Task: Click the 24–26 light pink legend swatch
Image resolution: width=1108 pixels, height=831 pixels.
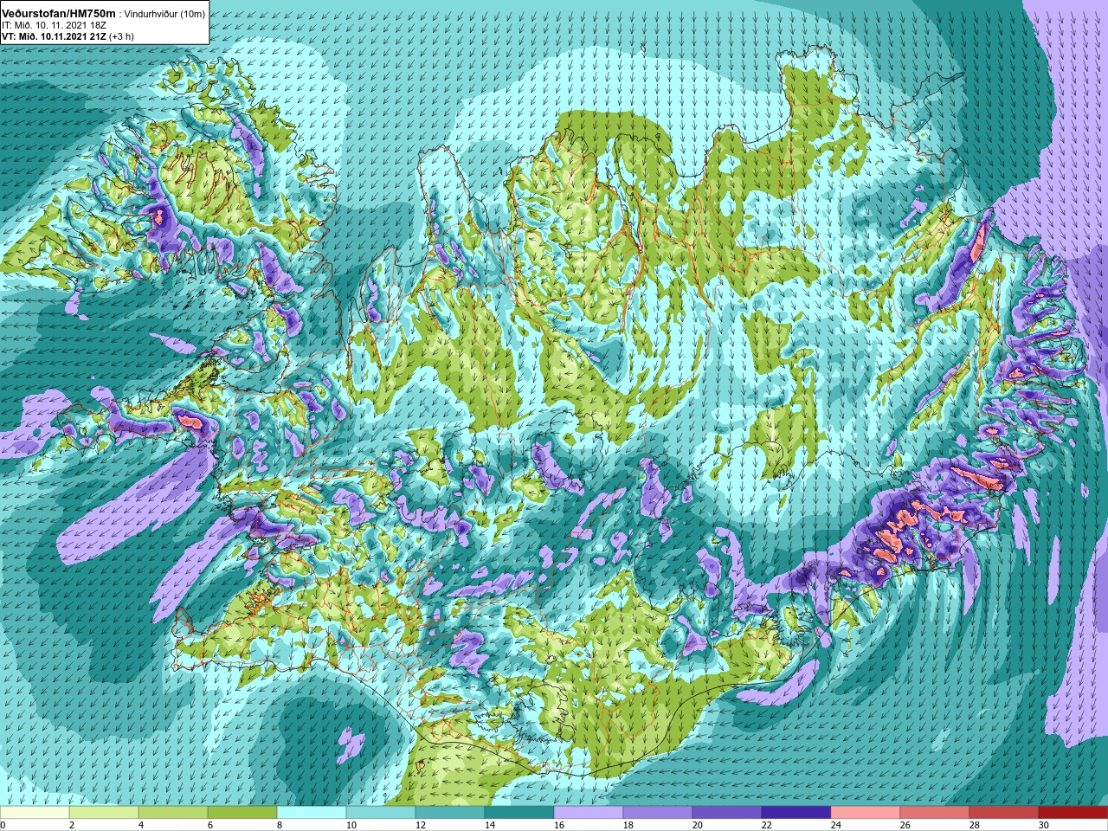Action: (866, 813)
